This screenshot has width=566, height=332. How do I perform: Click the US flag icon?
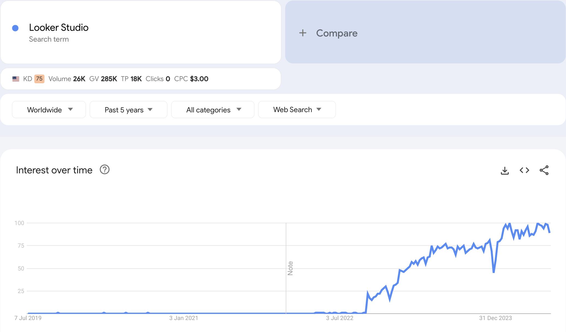point(16,79)
